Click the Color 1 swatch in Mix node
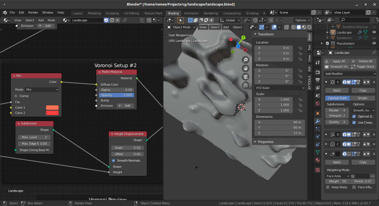 click(52, 108)
